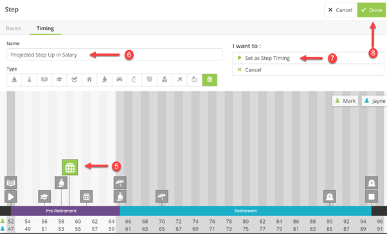Viewport: 387px width, 234px height.
Task: Toggle Mark's person filter
Action: pos(345,101)
